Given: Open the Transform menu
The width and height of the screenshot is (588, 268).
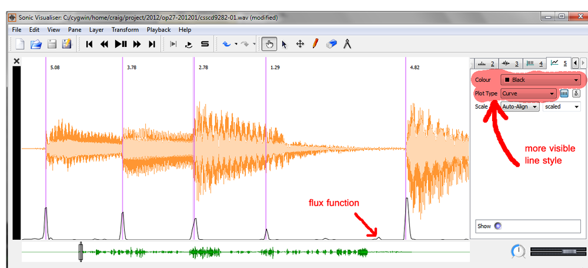Looking at the screenshot, I should click(125, 29).
